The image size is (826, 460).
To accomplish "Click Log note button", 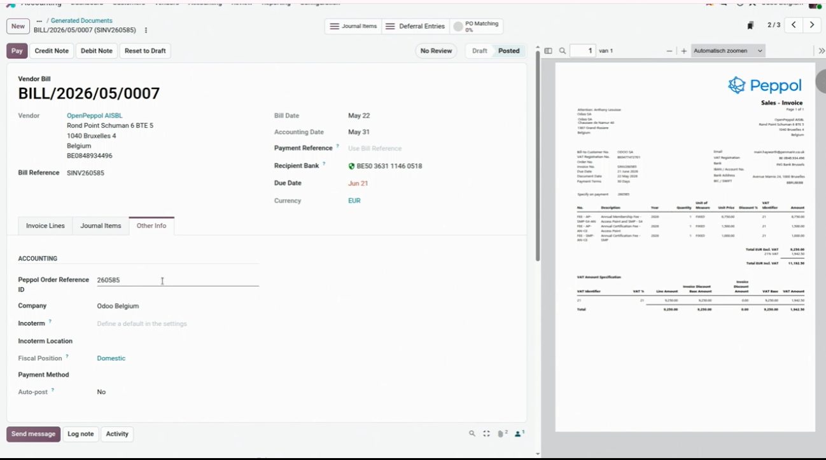I will (81, 434).
